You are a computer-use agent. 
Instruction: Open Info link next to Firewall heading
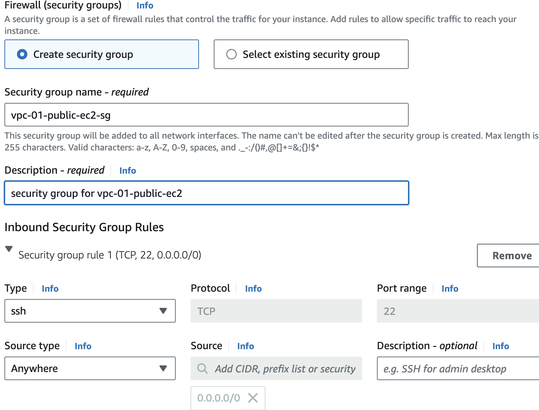pyautogui.click(x=145, y=6)
